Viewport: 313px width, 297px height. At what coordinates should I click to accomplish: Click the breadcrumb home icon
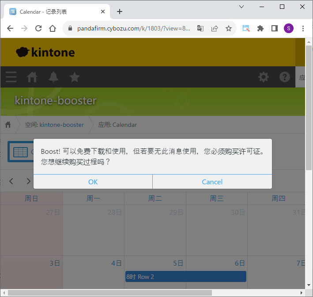pyautogui.click(x=8, y=125)
